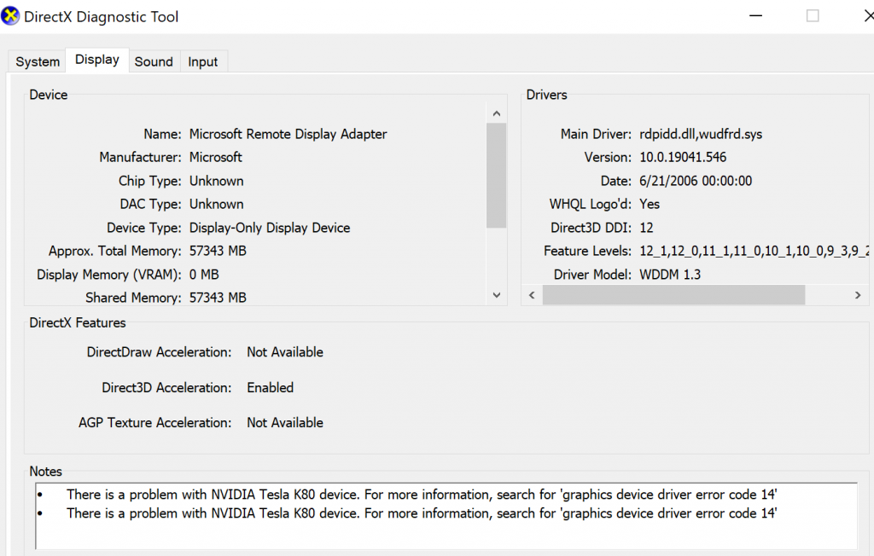Viewport: 874px width, 556px height.
Task: Click the Feature Levels value list
Action: 755,252
